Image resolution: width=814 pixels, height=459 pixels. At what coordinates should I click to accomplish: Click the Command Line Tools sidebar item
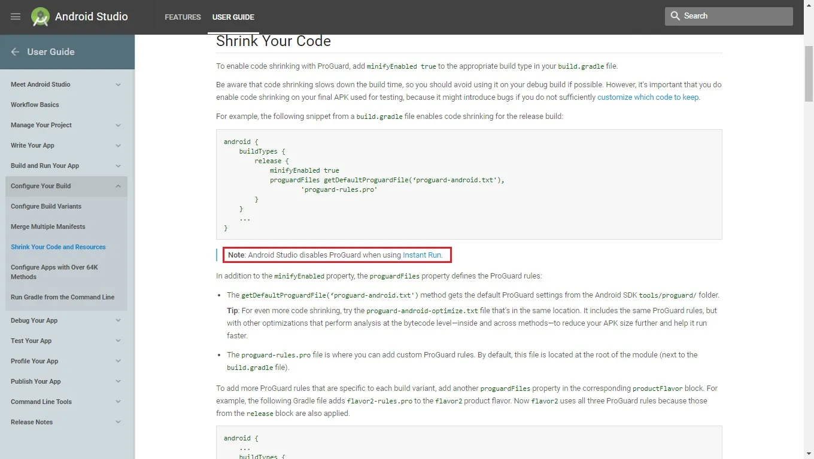[41, 402]
